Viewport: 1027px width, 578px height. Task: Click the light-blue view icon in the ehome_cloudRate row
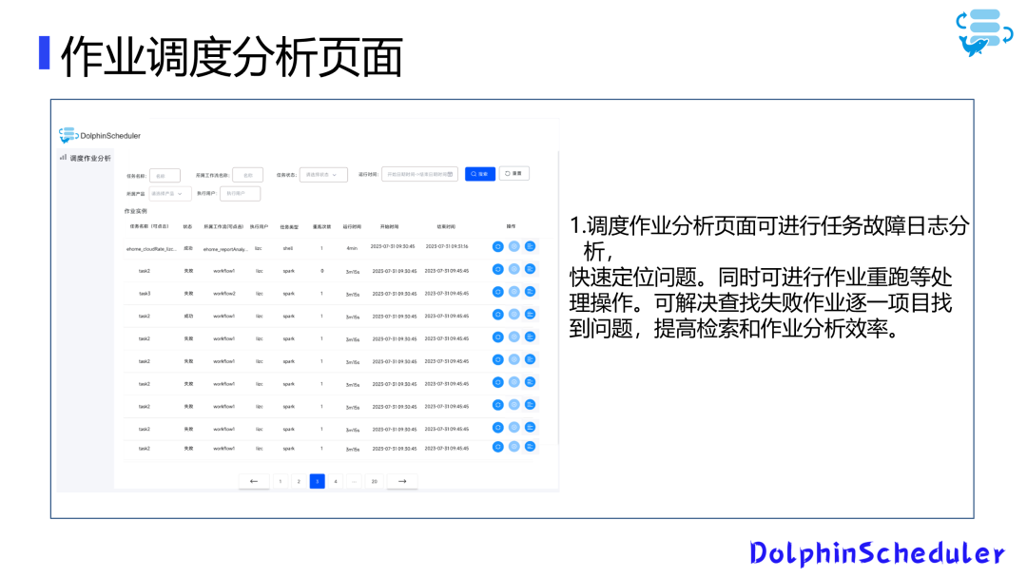(x=514, y=247)
